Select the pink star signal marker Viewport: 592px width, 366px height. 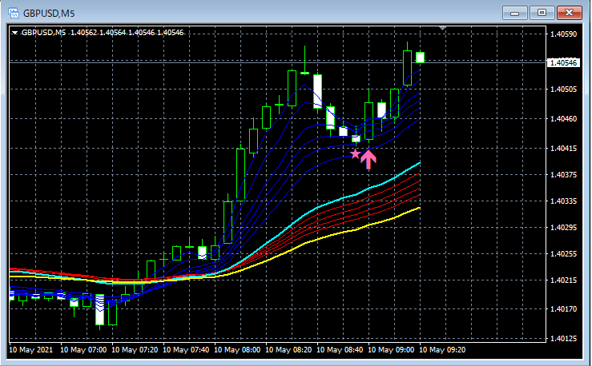click(355, 153)
